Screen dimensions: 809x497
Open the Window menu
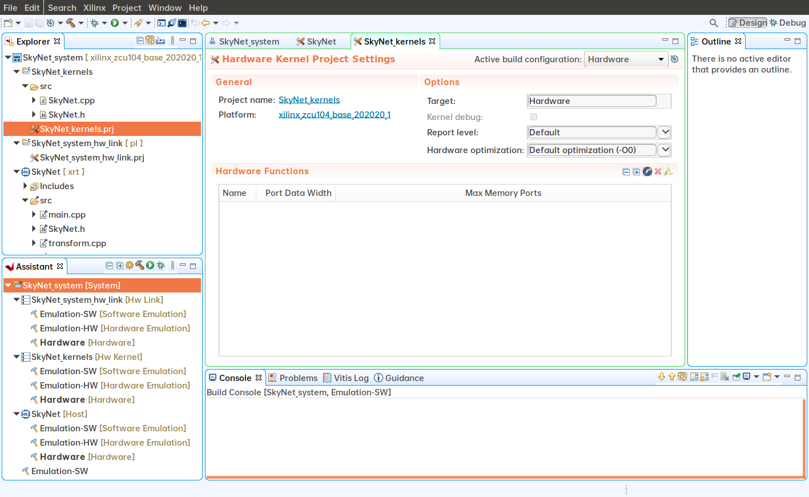pos(165,7)
